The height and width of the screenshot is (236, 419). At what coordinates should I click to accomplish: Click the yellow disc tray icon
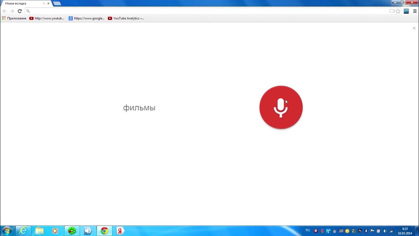pyautogui.click(x=347, y=231)
